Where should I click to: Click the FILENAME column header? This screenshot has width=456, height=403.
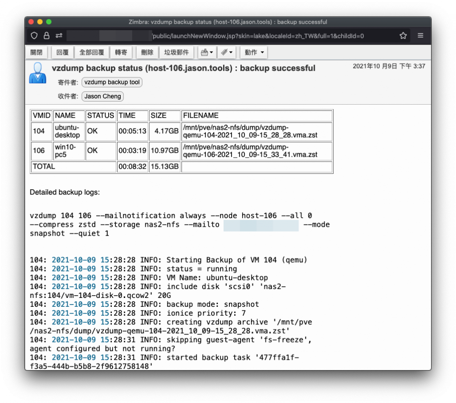tap(256, 115)
